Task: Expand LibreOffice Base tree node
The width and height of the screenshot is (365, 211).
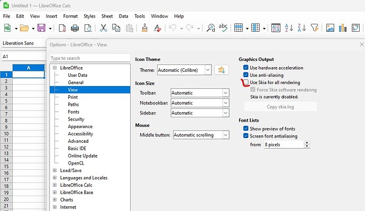Action: (x=54, y=192)
